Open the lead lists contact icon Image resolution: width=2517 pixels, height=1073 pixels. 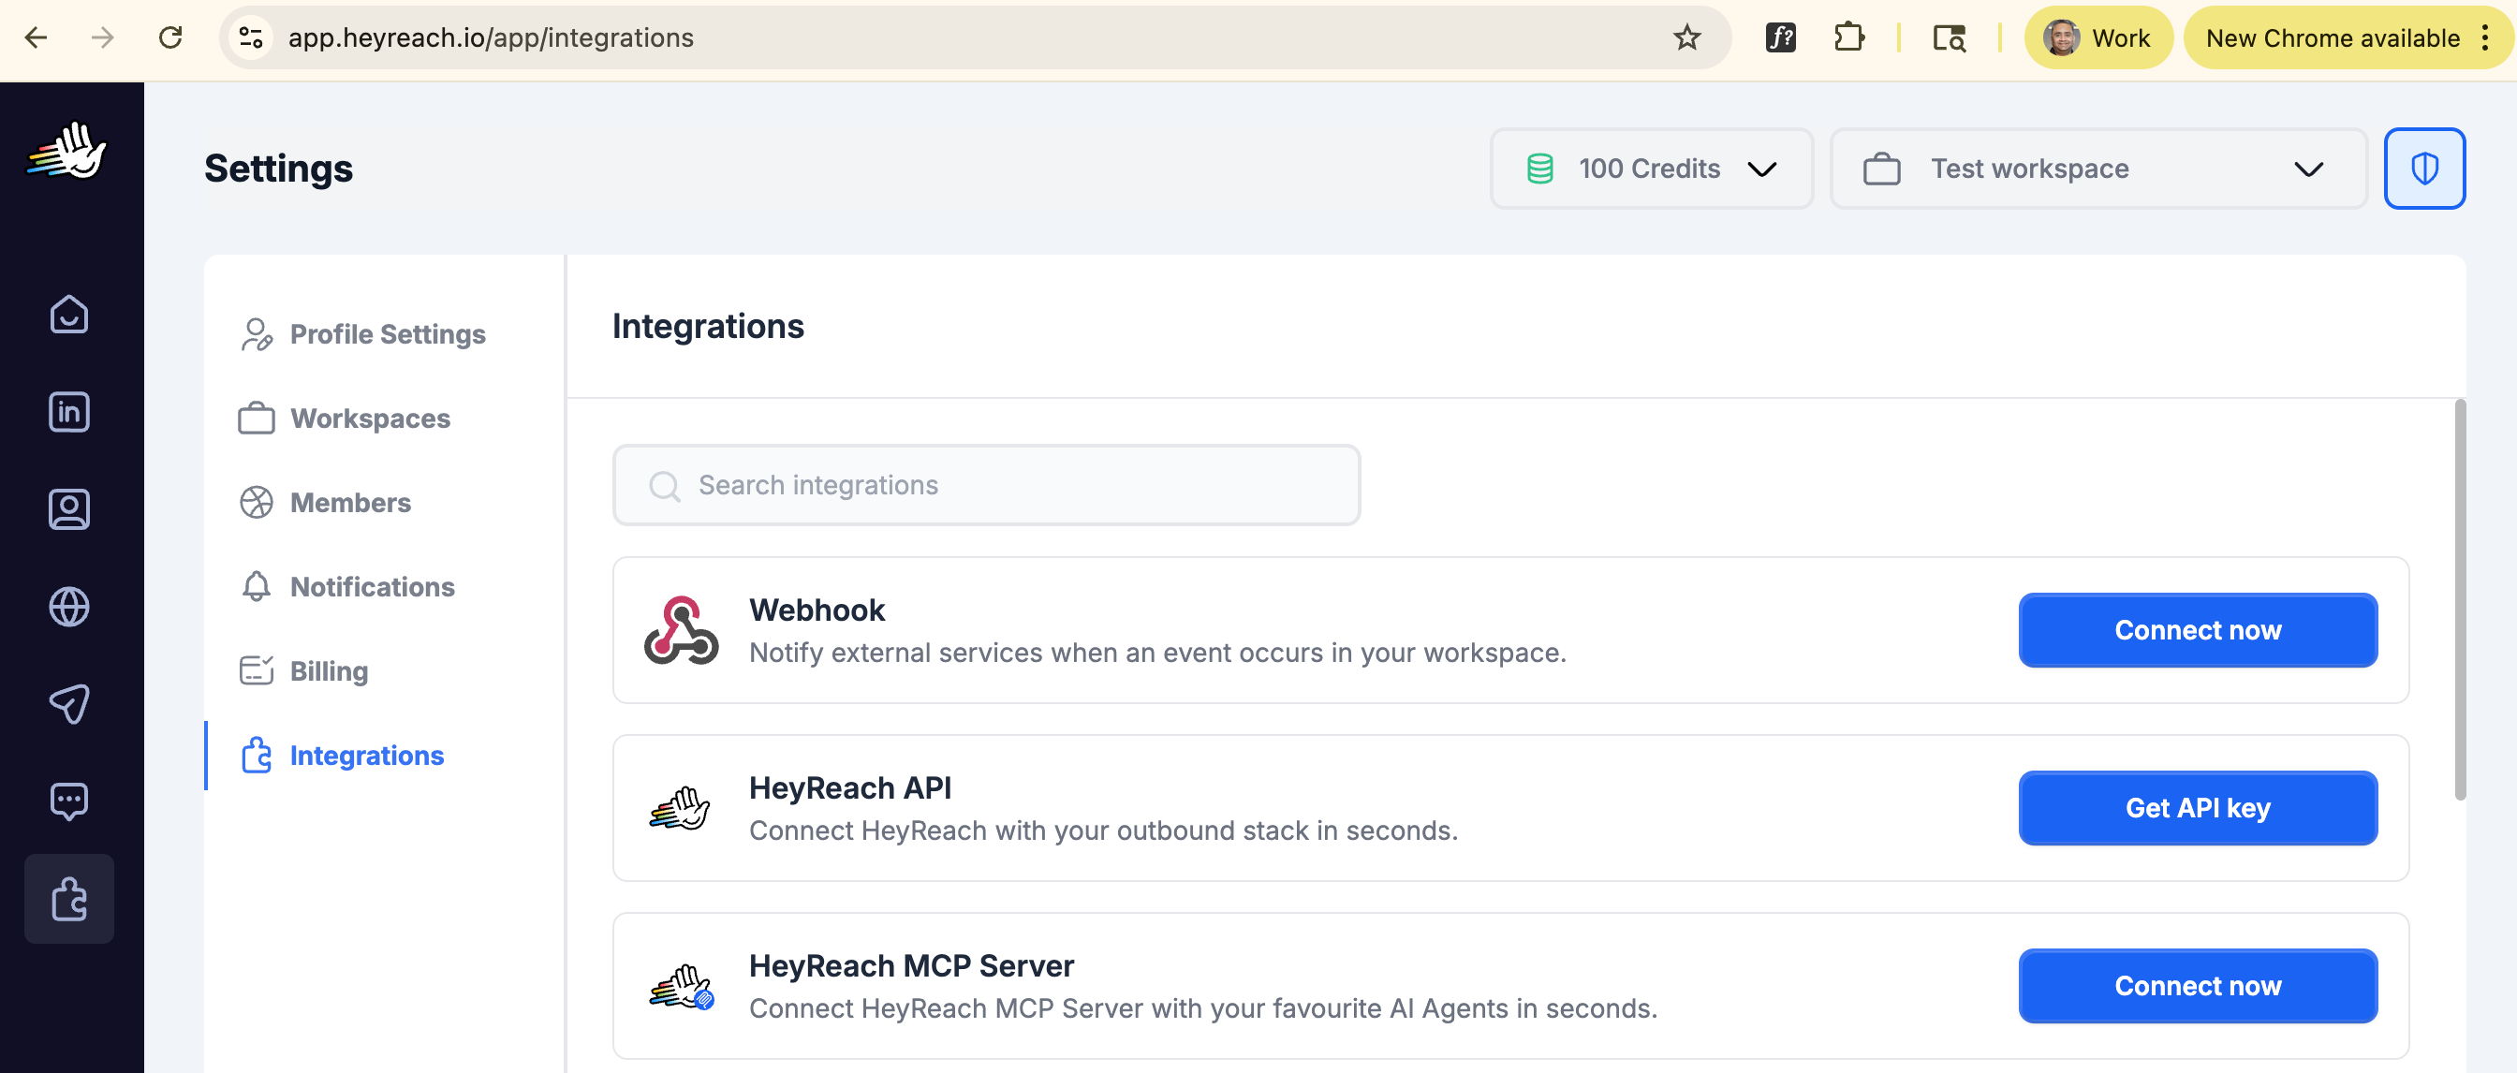click(x=68, y=509)
